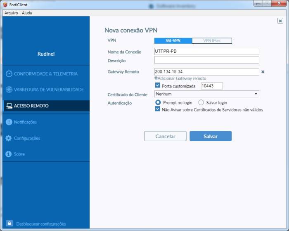Screen dimensions: 289x231
Task: Click Adicionar Gateway remoto link
Action: pyautogui.click(x=182, y=78)
